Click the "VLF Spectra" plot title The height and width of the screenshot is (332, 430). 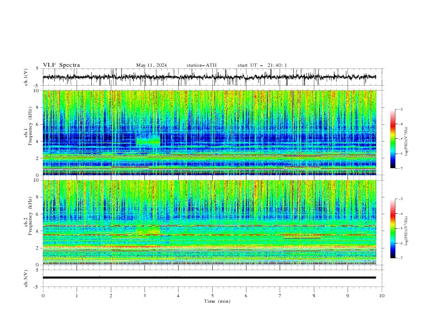point(61,65)
